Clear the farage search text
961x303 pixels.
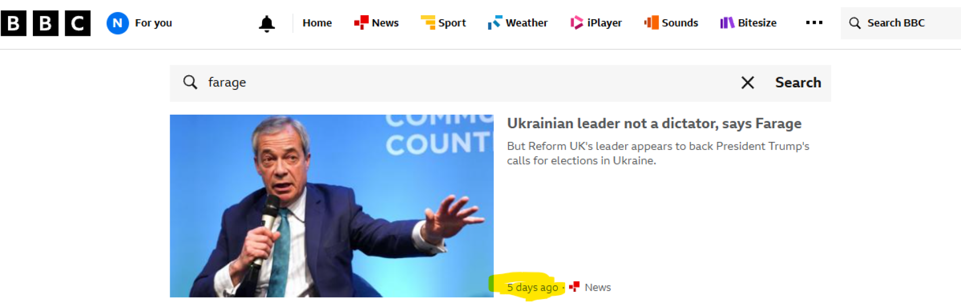pyautogui.click(x=747, y=83)
